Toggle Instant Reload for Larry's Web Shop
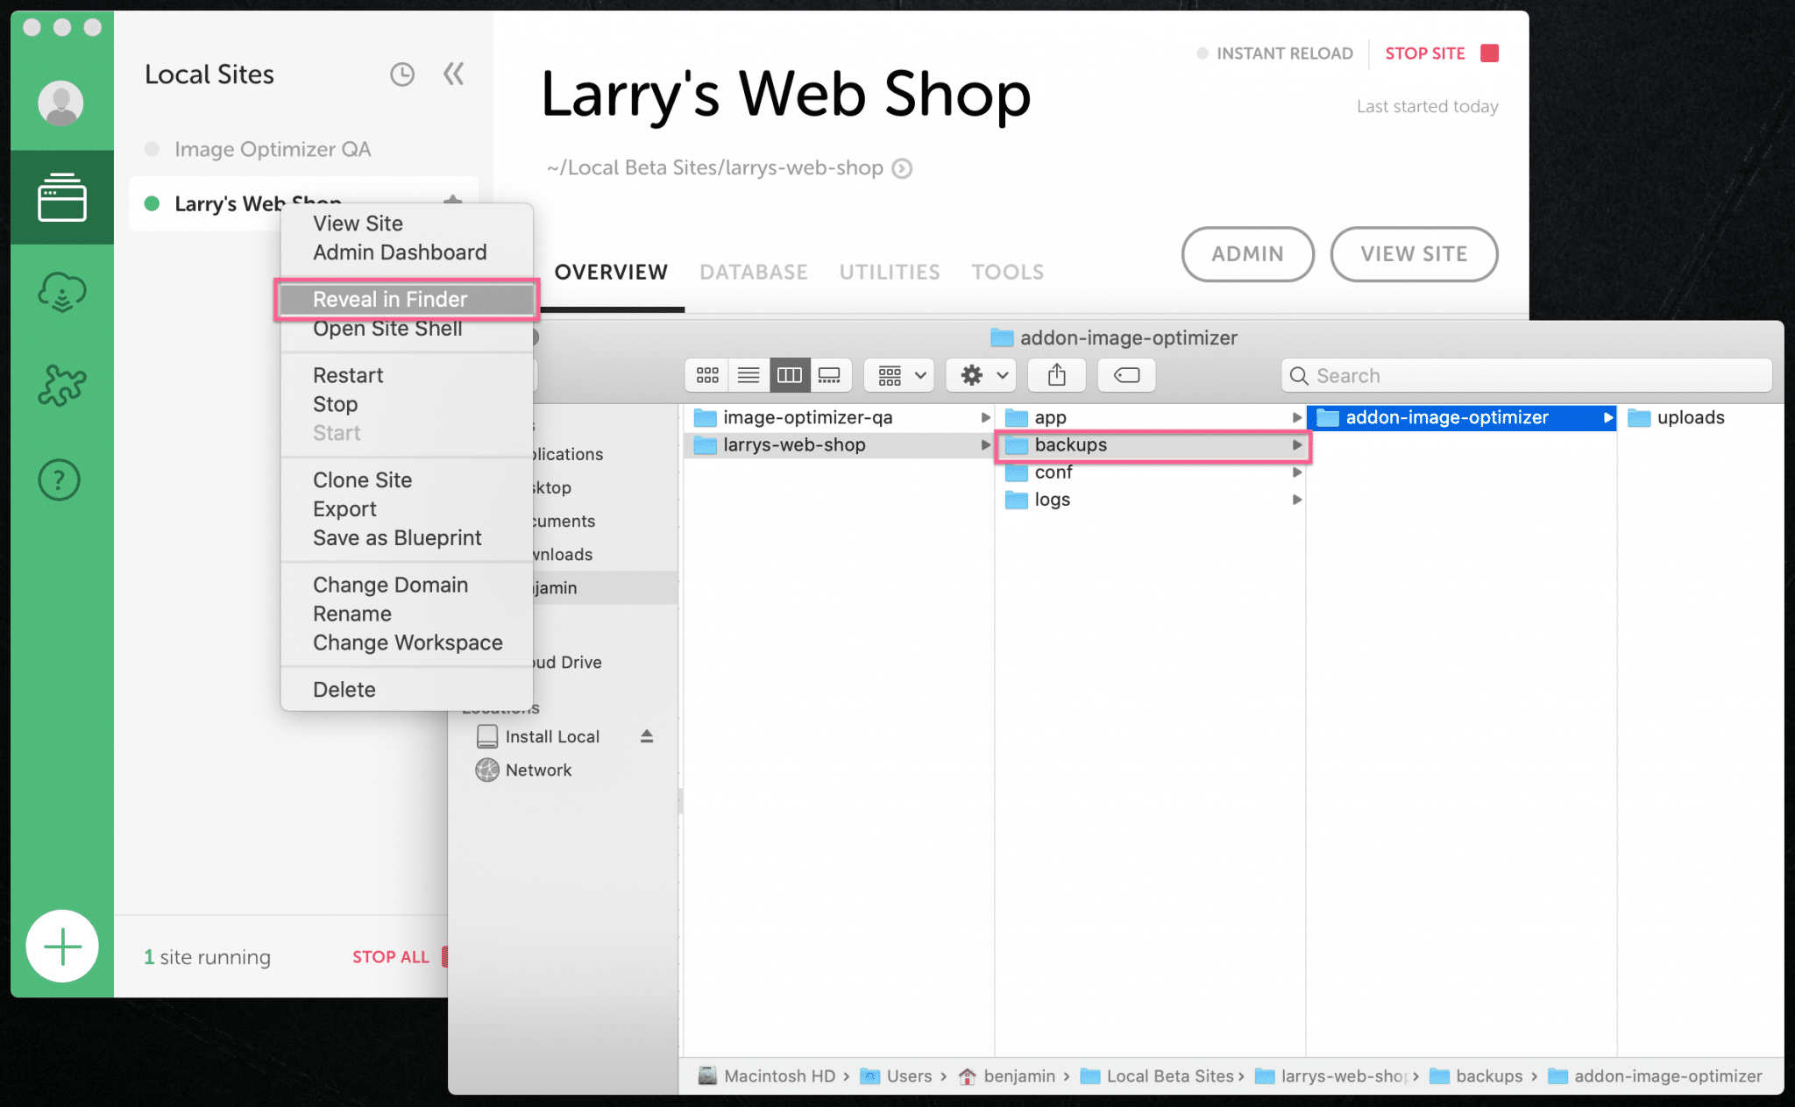1795x1107 pixels. [1203, 53]
